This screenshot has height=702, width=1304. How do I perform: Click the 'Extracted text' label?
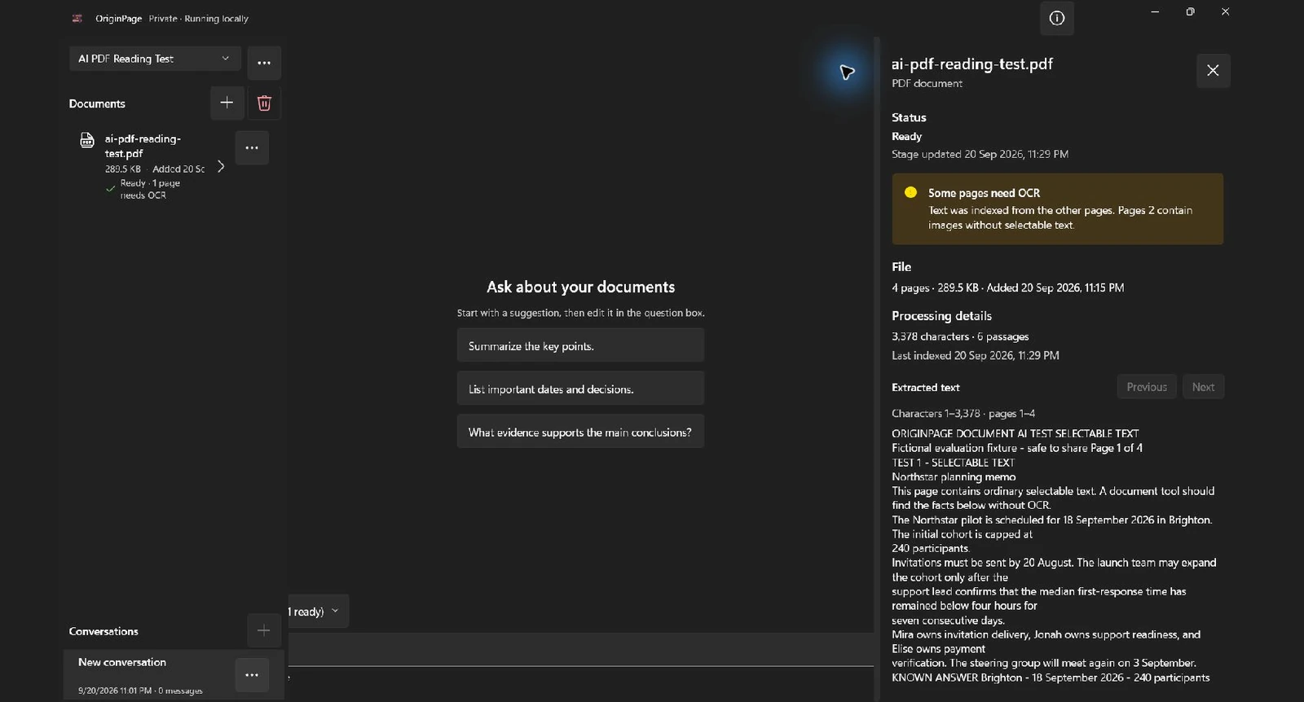[925, 388]
